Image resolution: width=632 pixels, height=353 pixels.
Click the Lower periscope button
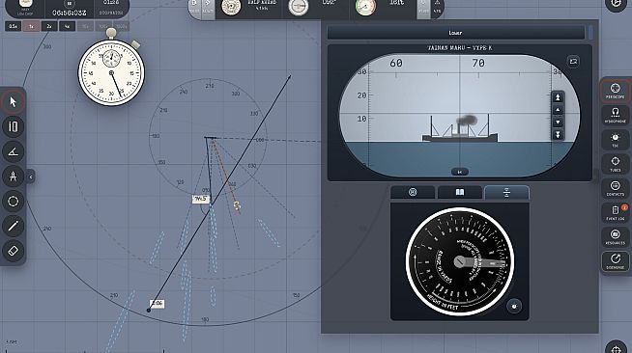click(x=455, y=33)
